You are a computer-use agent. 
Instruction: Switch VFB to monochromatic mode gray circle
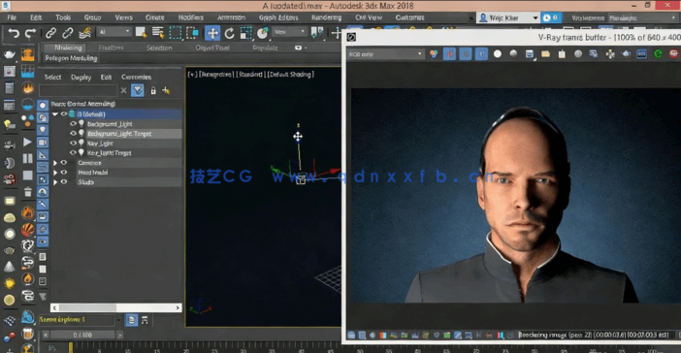pos(513,54)
